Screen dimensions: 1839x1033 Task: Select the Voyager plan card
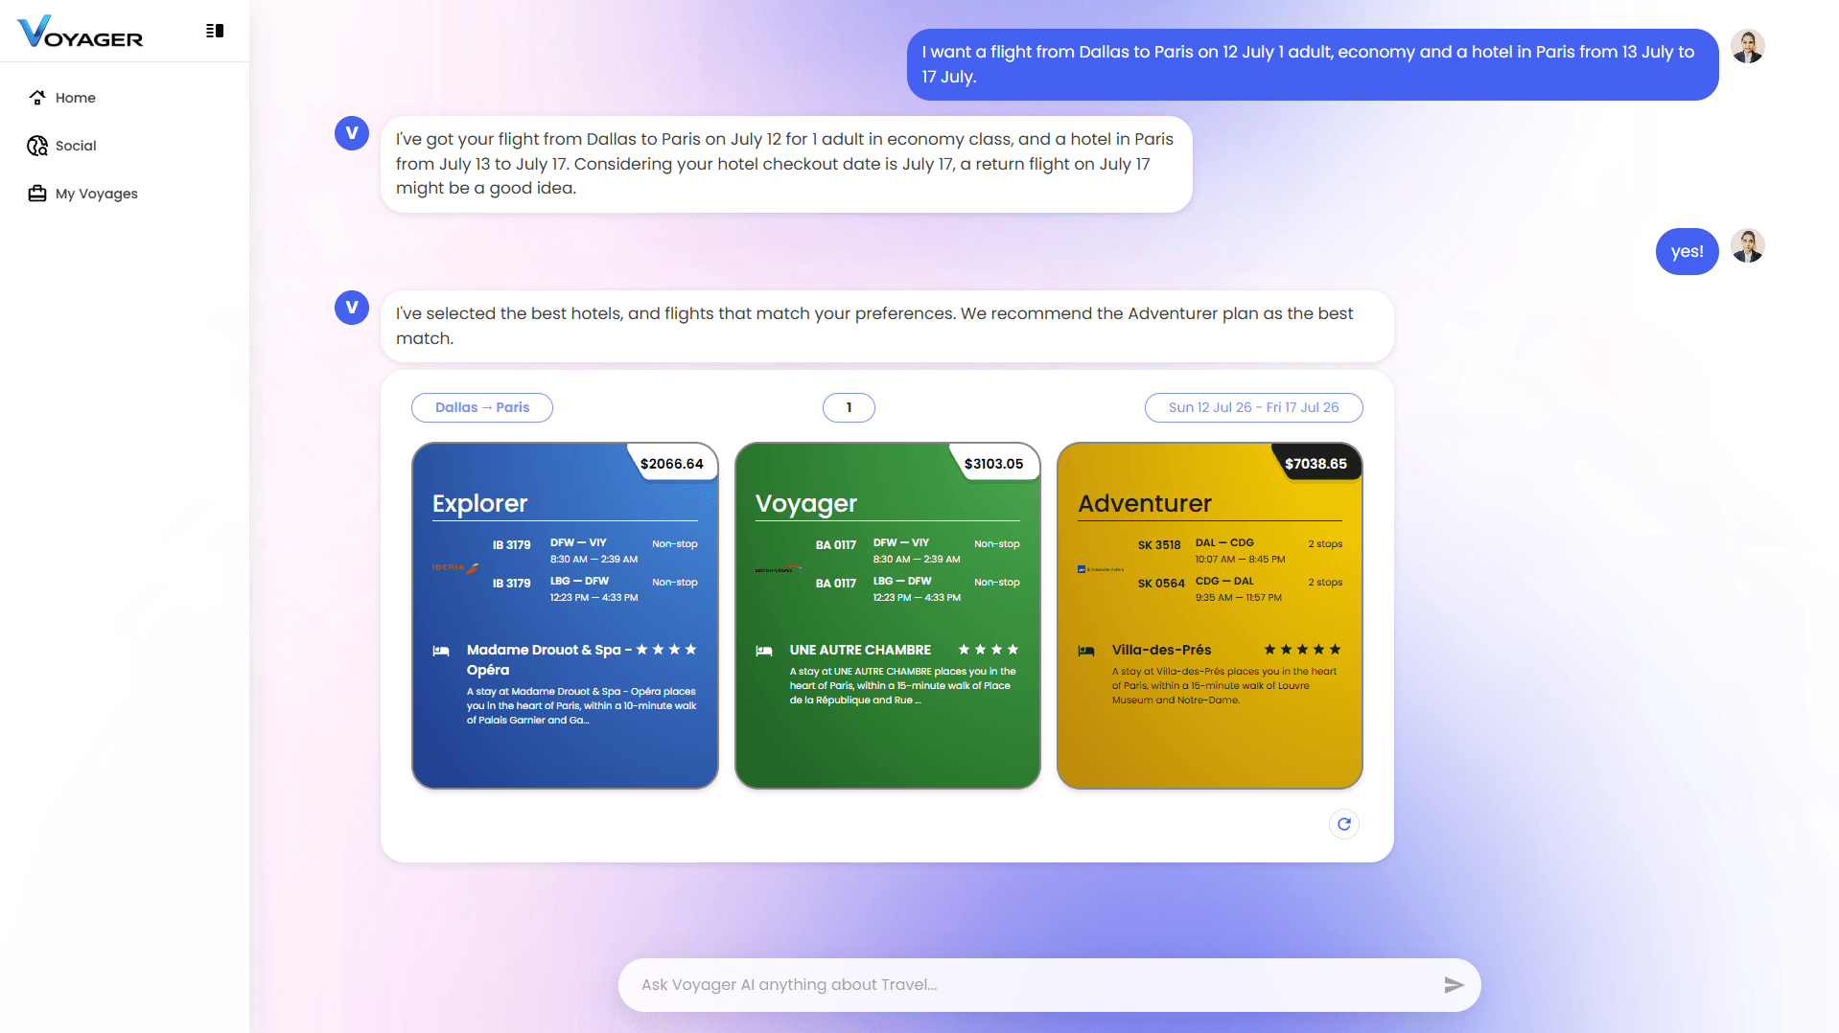point(888,616)
